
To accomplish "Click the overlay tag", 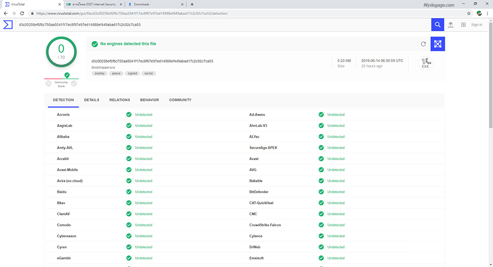I will click(100, 73).
